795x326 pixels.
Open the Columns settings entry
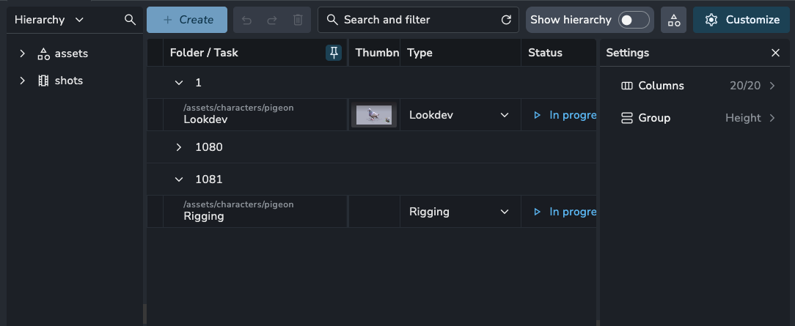click(697, 86)
